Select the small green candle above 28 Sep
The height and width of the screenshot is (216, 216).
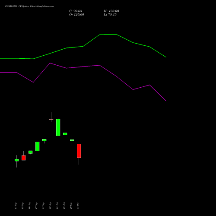pos(65,134)
